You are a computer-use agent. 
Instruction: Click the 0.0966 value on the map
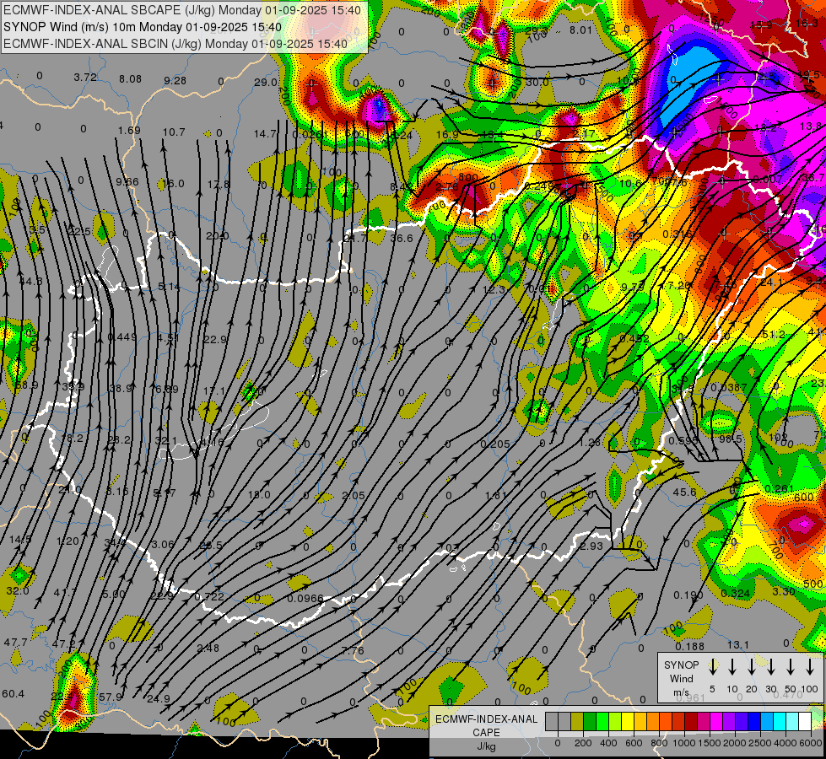click(x=305, y=599)
